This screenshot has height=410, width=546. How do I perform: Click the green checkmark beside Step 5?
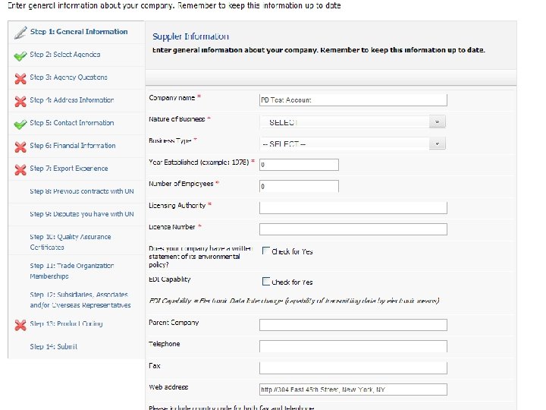[20, 124]
